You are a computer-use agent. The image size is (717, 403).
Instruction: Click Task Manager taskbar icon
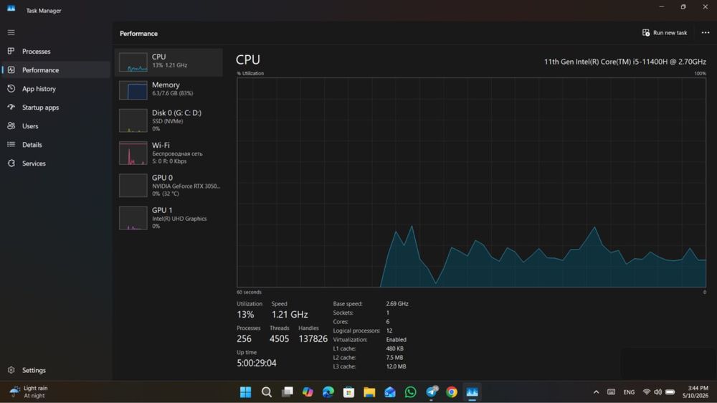click(x=473, y=392)
